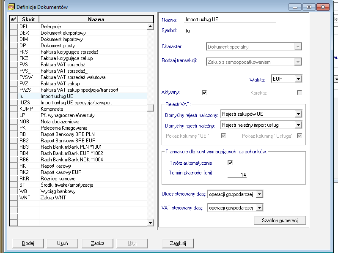Image resolution: width=338 pixels, height=253 pixels.
Task: Click the Nazwa input field
Action: pyautogui.click(x=230, y=19)
